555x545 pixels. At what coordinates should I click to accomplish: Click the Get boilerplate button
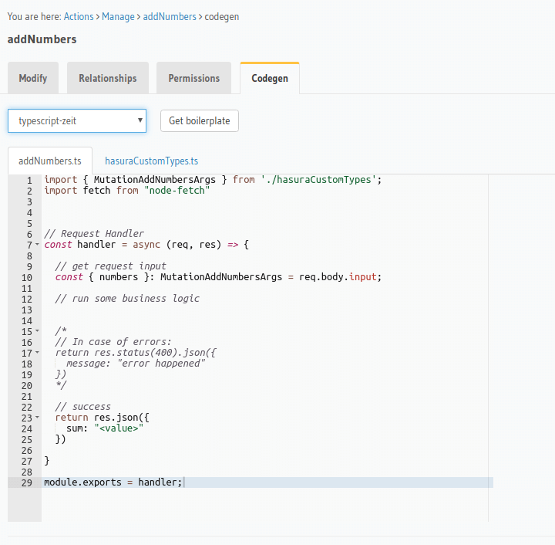pos(200,120)
